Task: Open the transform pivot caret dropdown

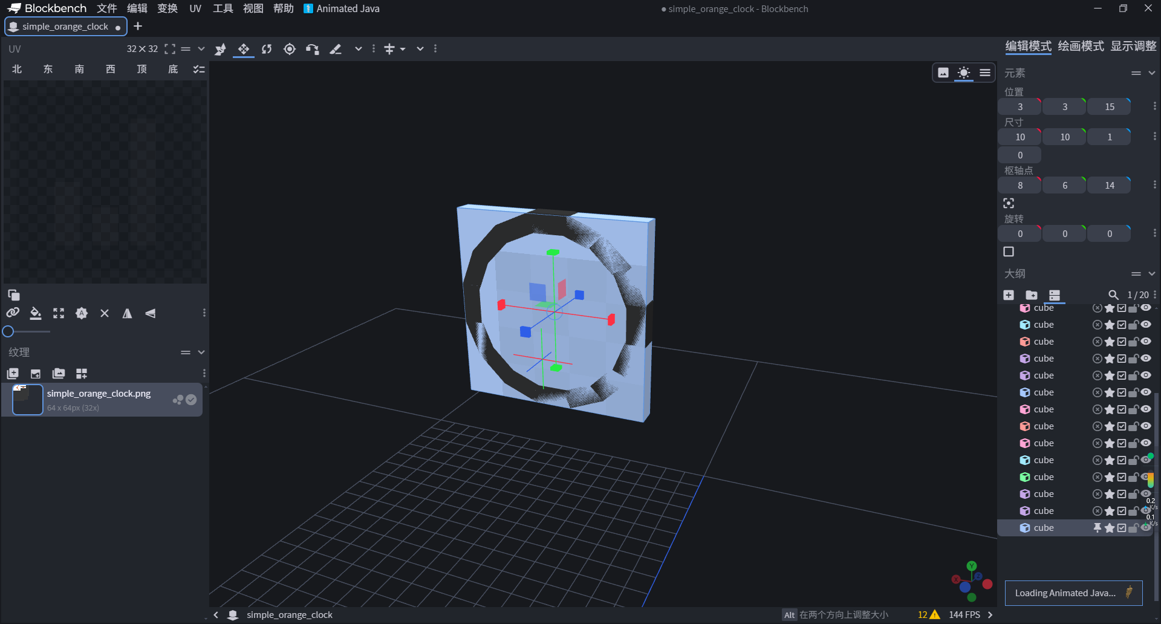Action: pos(403,49)
